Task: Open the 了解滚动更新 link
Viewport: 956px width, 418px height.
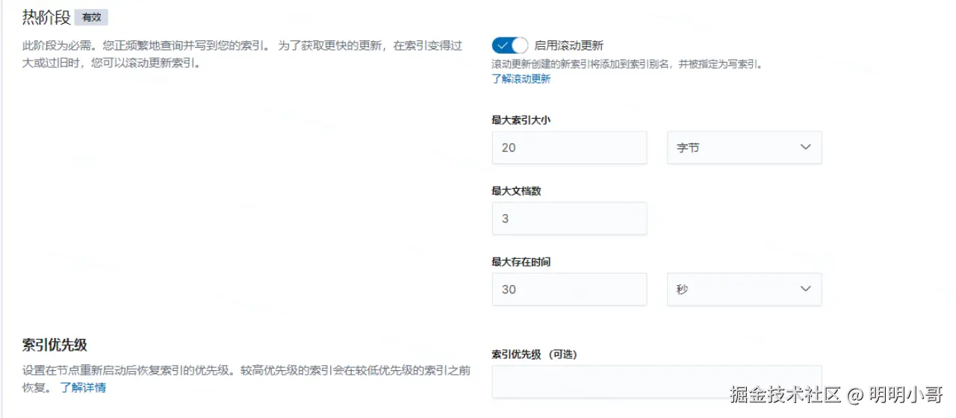Action: click(521, 78)
